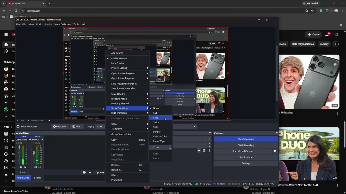
Task: Toggle Mic/Aux monitoring headphone icon
Action: click(39, 167)
